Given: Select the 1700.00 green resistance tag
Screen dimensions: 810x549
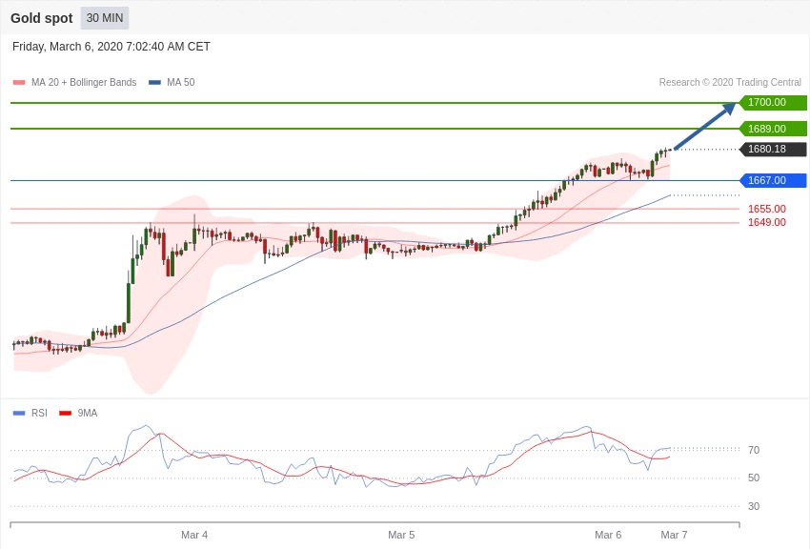Looking at the screenshot, I should pyautogui.click(x=773, y=103).
